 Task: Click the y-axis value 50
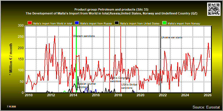[22, 82]
